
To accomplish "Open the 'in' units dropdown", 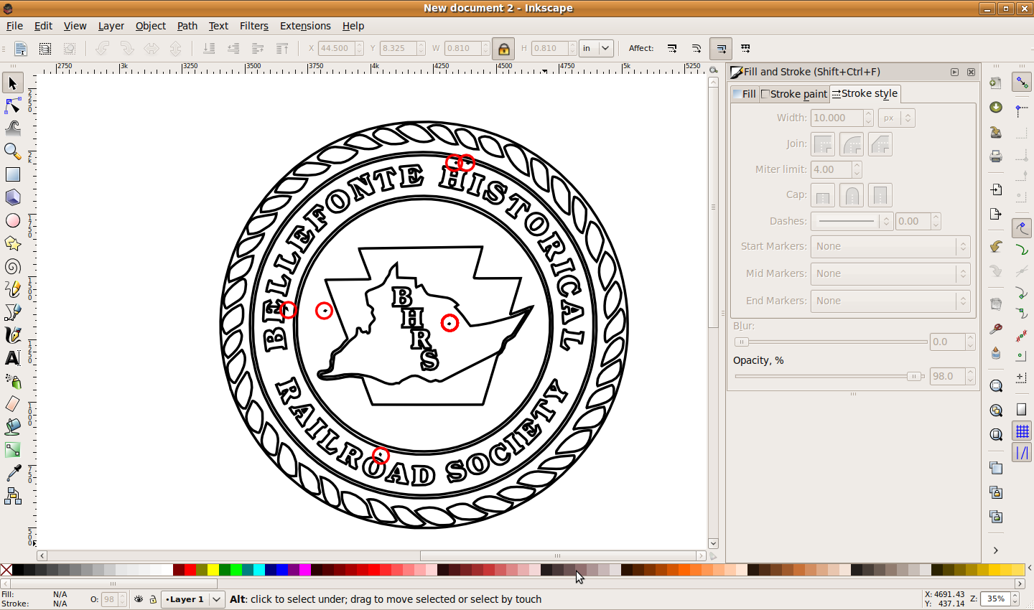I will (x=596, y=49).
